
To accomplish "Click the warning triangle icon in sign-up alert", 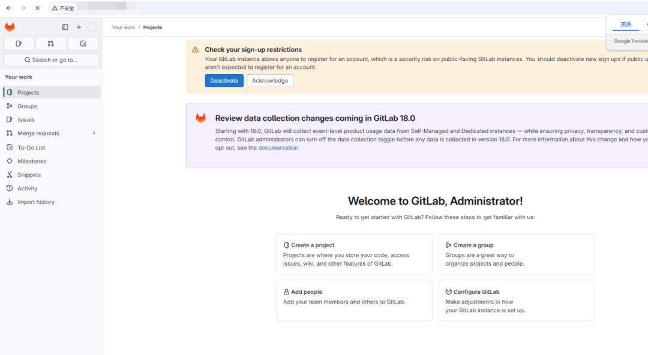I will (x=195, y=50).
